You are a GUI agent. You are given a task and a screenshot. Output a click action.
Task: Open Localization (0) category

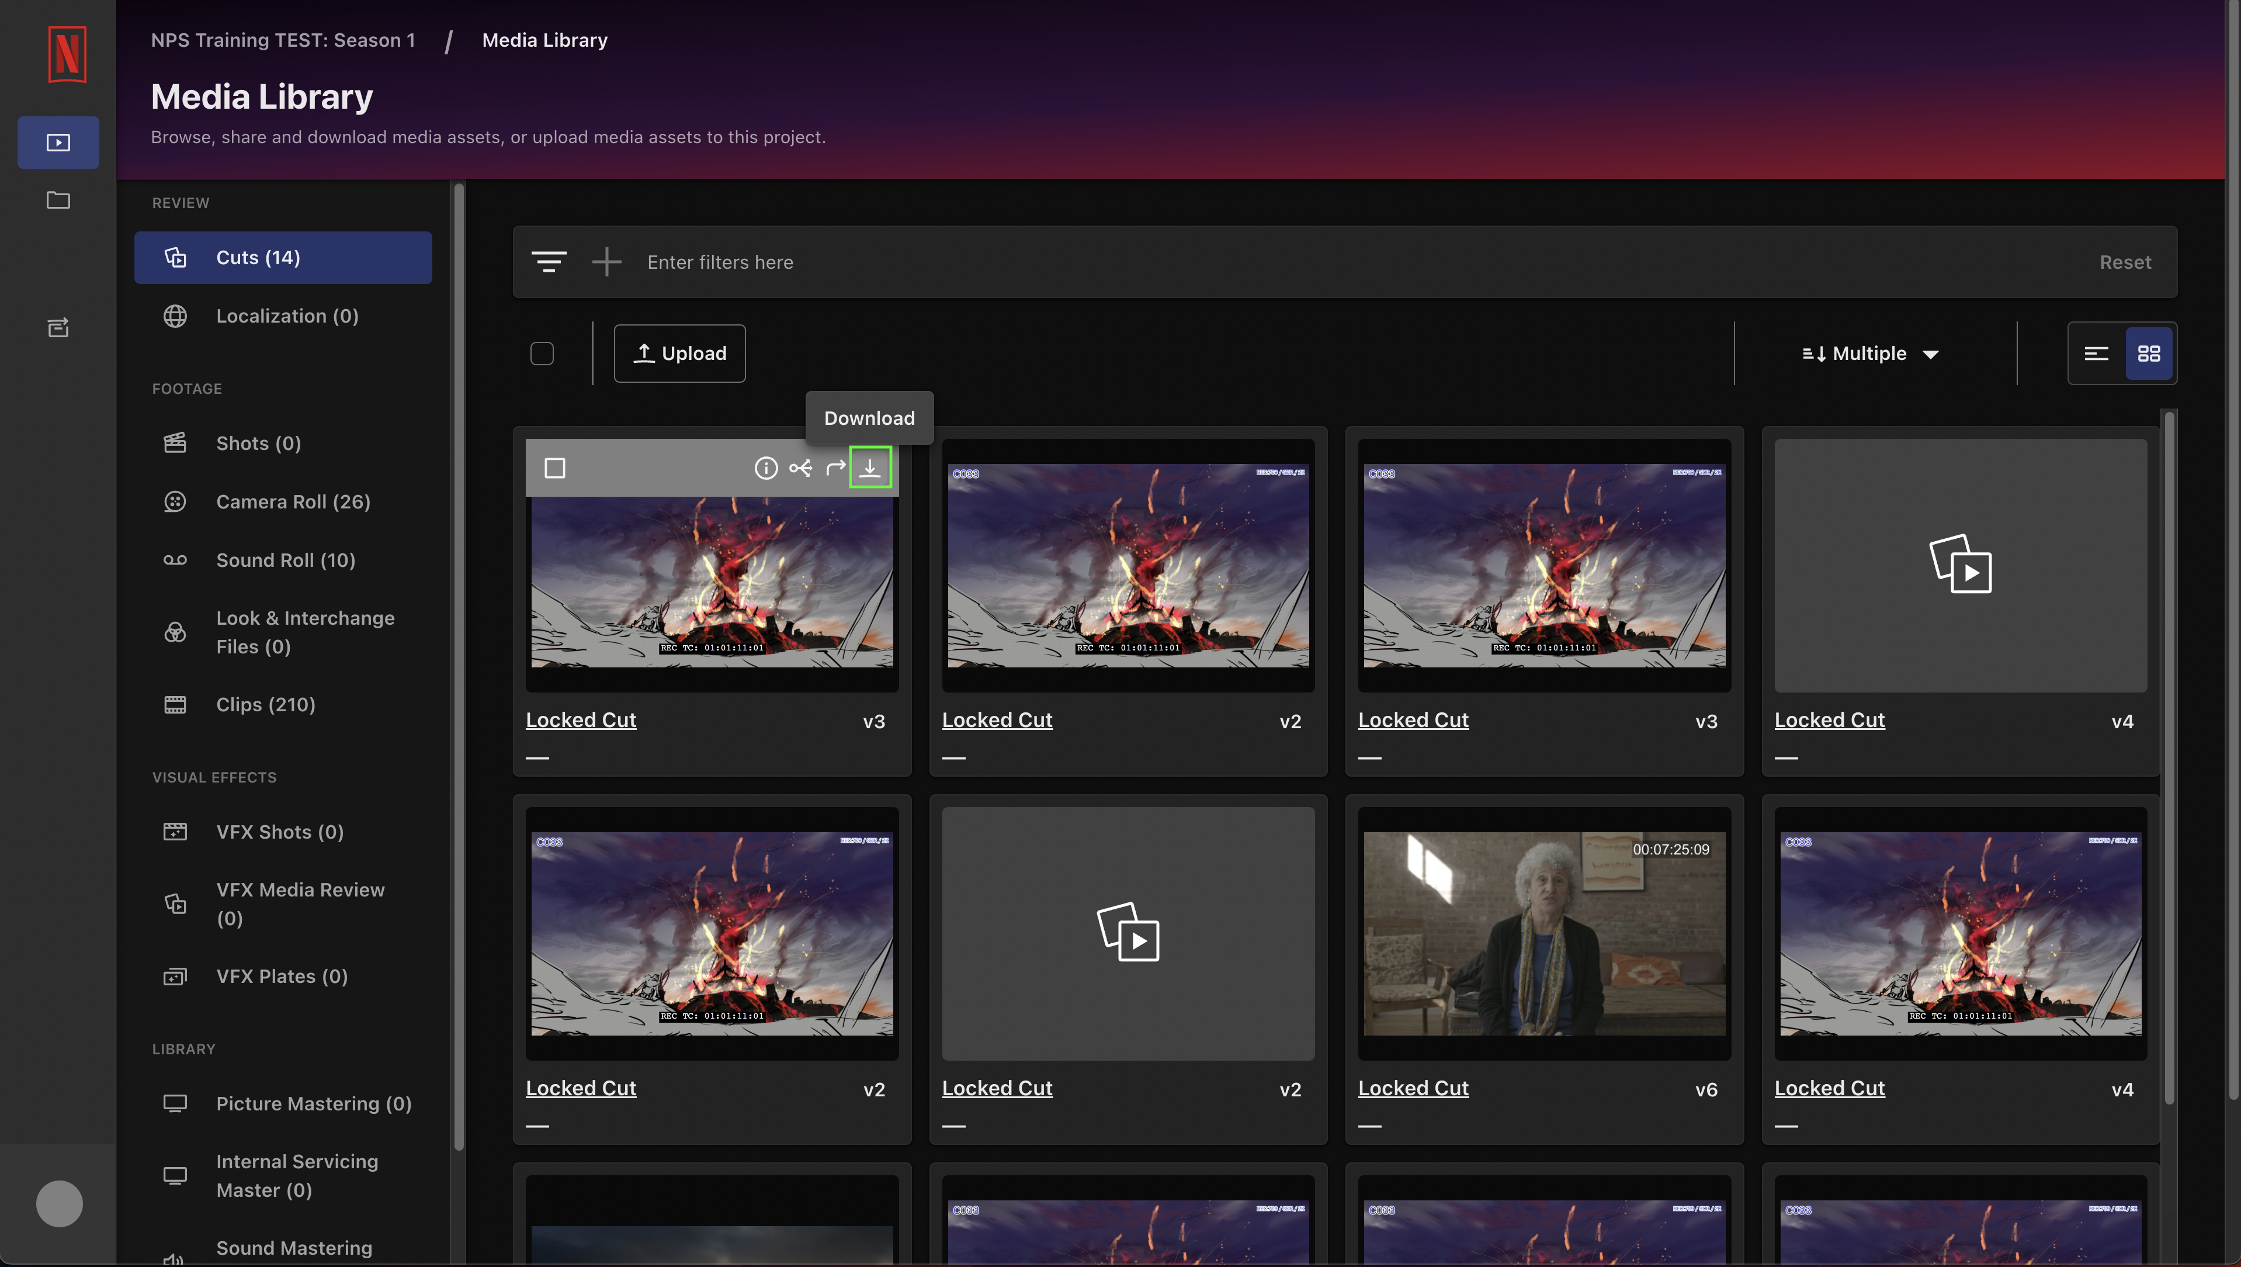[283, 316]
